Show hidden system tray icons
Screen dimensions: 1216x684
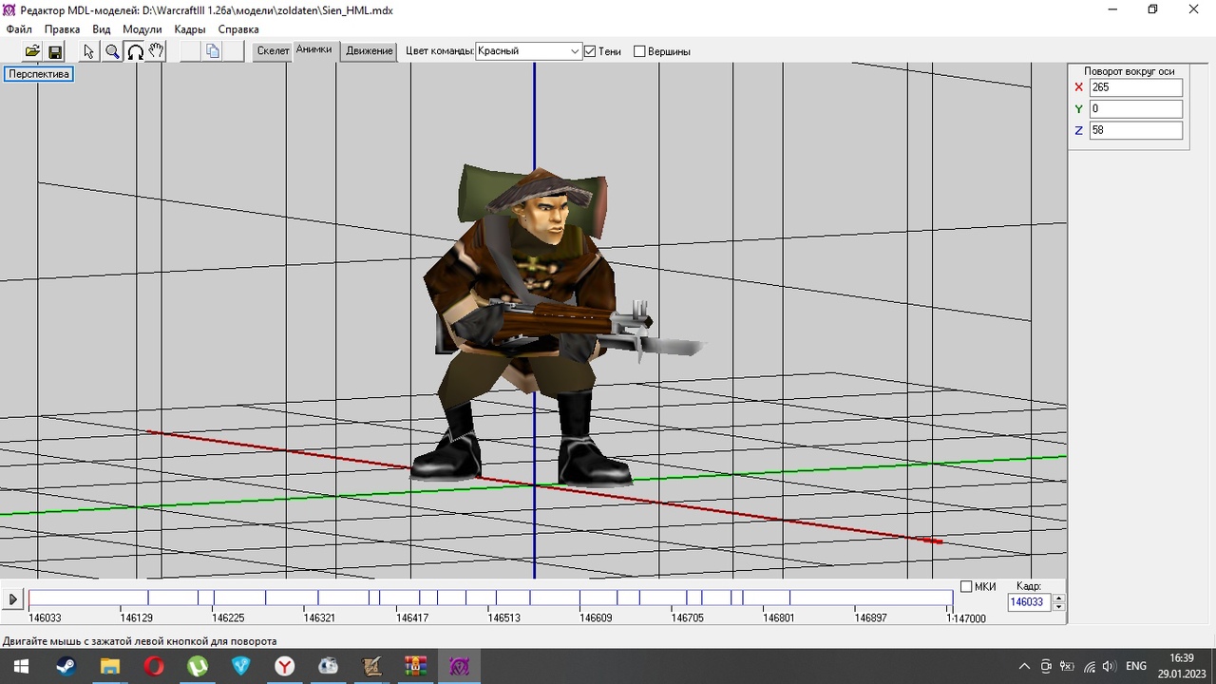point(1024,666)
